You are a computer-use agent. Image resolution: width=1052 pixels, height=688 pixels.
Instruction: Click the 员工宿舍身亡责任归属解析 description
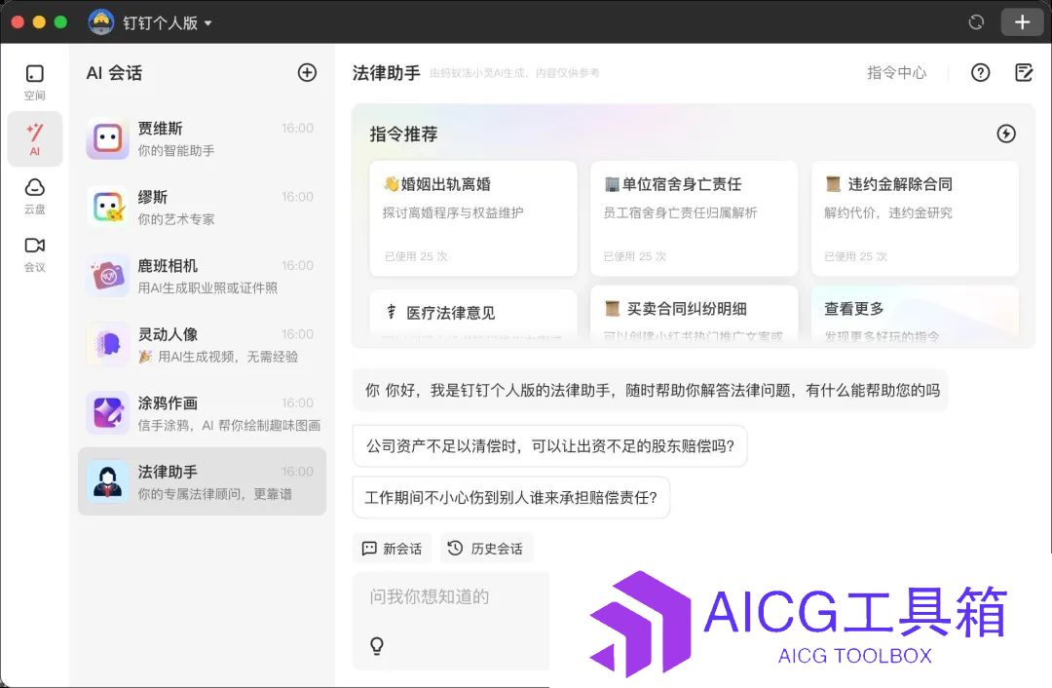tap(680, 212)
